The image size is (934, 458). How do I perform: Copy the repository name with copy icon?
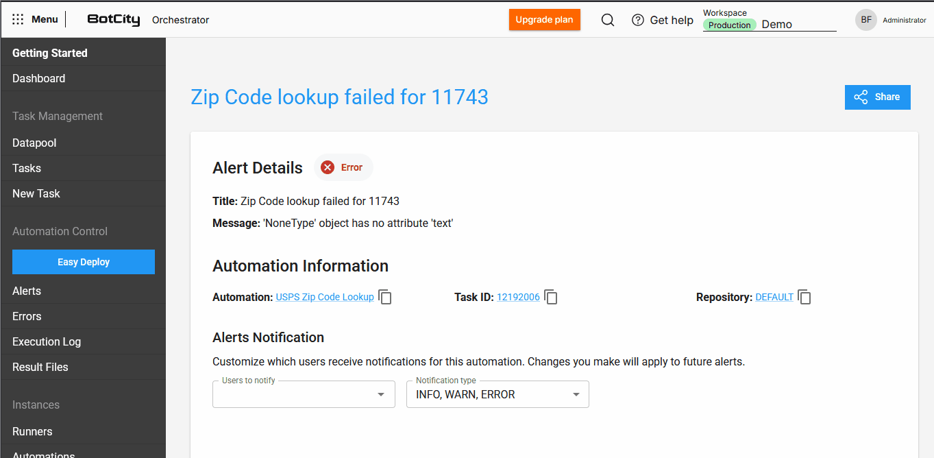[x=804, y=297]
